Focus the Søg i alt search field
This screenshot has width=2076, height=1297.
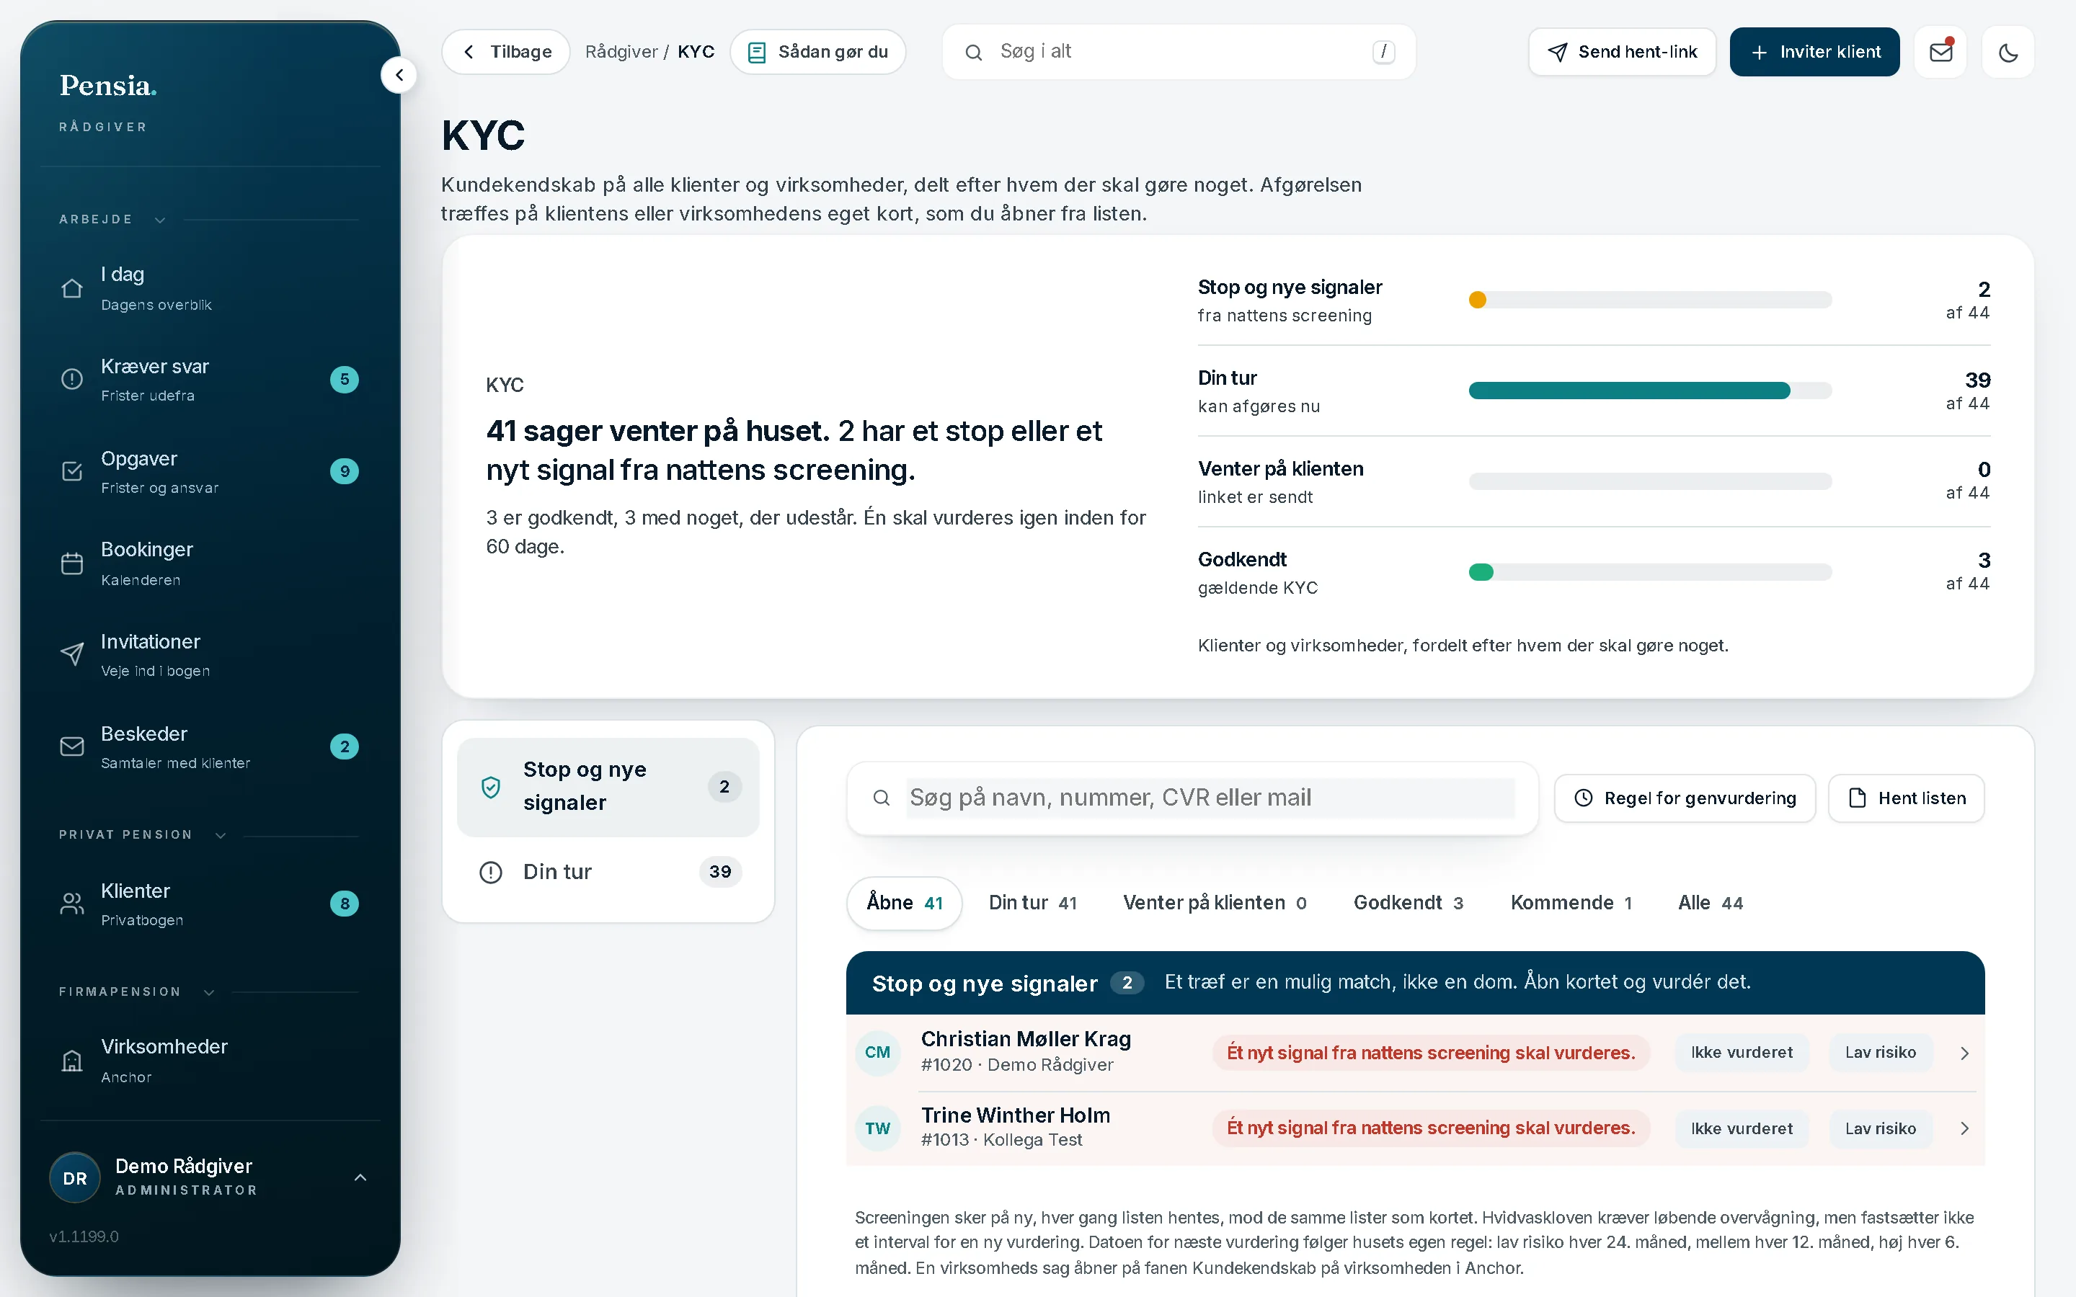pyautogui.click(x=1179, y=53)
